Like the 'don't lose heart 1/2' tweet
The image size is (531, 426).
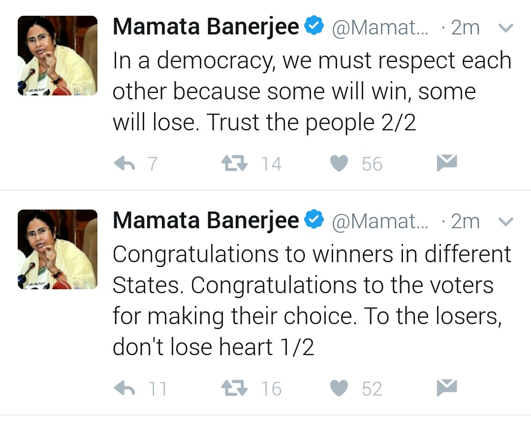click(339, 389)
